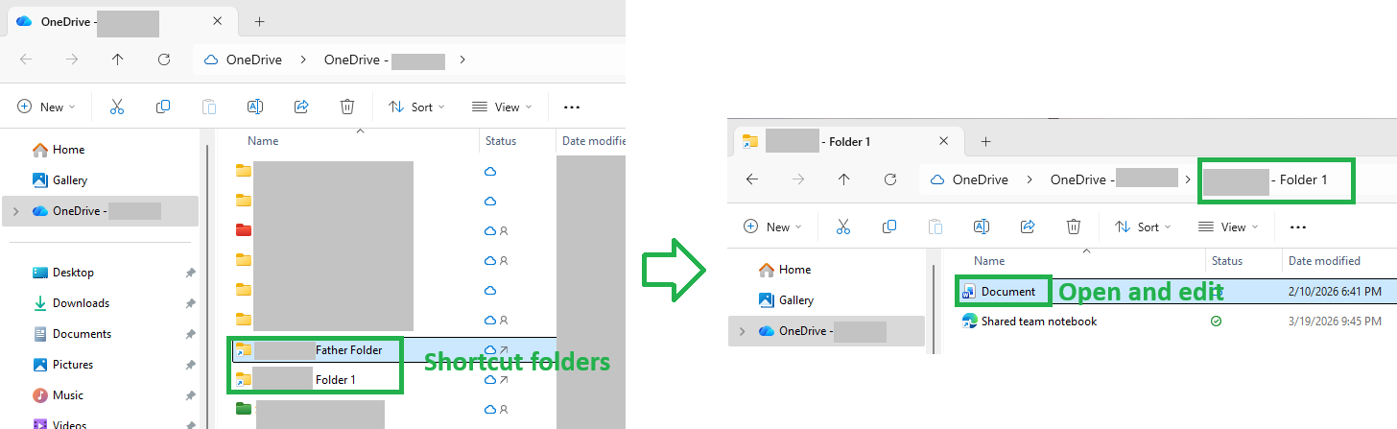Screen dimensions: 1397x429
Task: Click the Date modified column header in right window
Action: coord(1324,261)
